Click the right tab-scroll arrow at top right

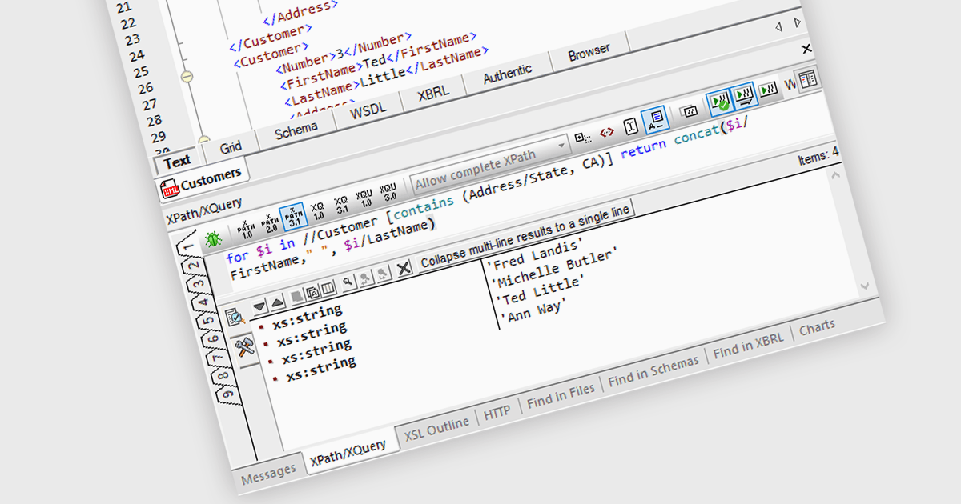798,22
